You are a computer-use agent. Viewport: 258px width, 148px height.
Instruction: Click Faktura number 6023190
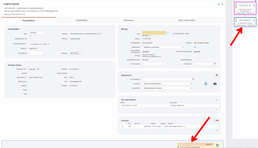pos(147,127)
